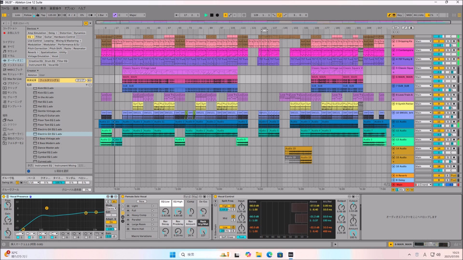Expand the Devices filter group
This screenshot has width=463, height=260.
pyautogui.click(x=33, y=28)
